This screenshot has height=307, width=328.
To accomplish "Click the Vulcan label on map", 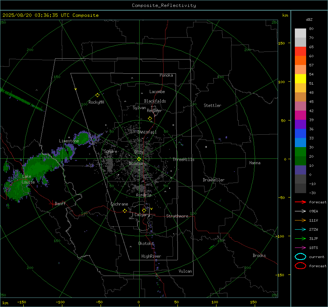I will 185,271.
